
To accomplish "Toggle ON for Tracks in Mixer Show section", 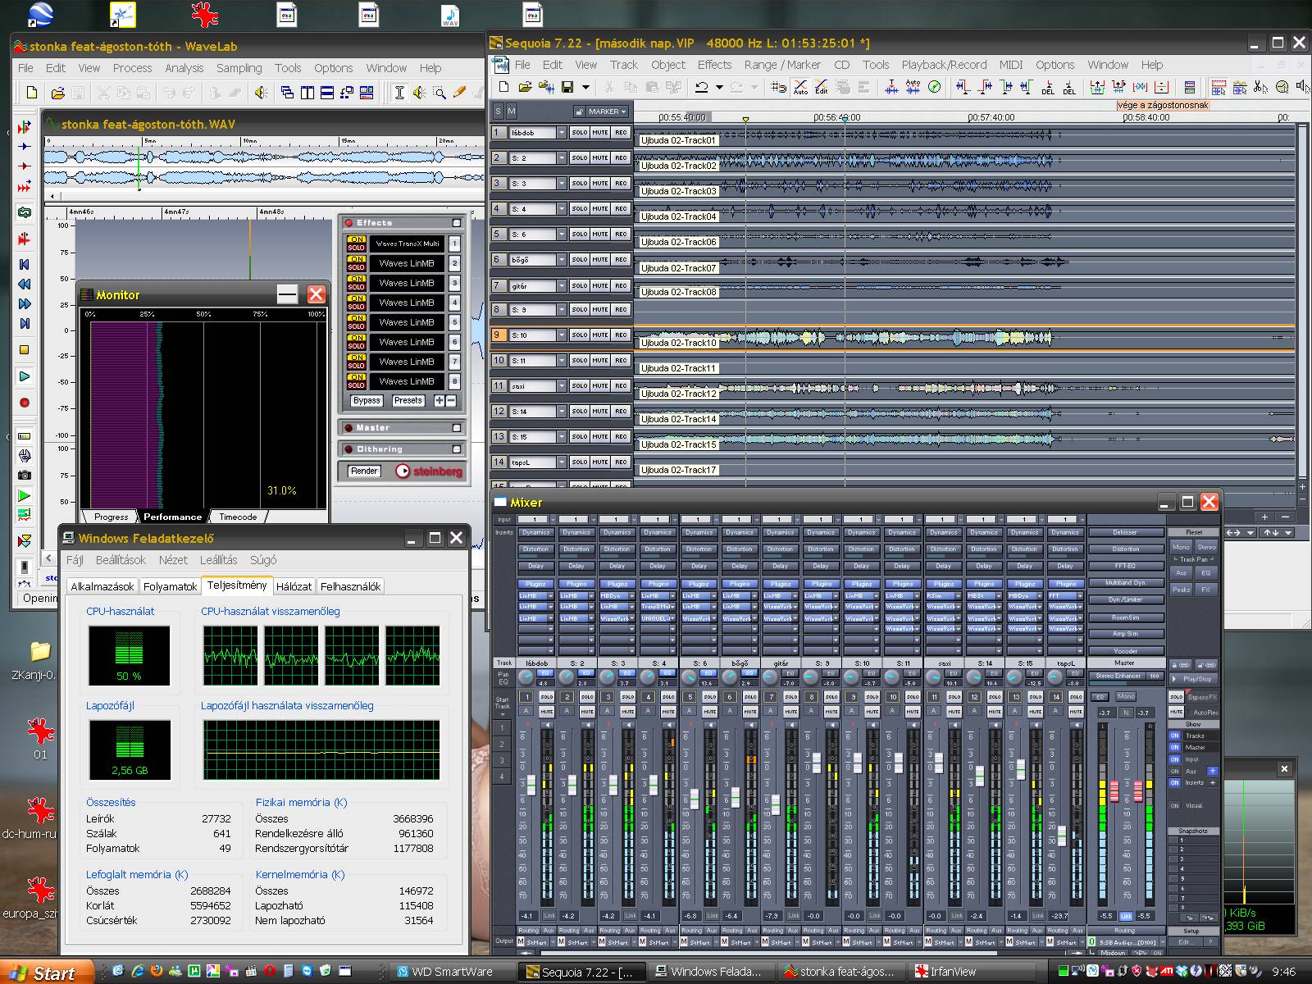I will coord(1174,736).
